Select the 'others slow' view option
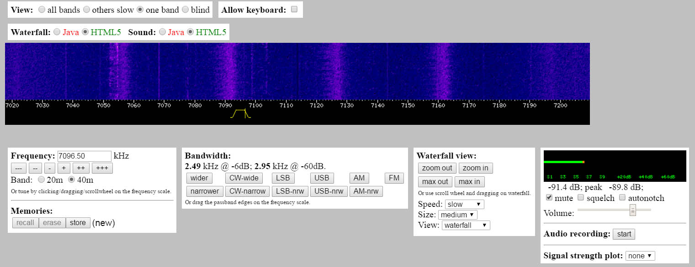The height and width of the screenshot is (267, 695). [x=86, y=10]
